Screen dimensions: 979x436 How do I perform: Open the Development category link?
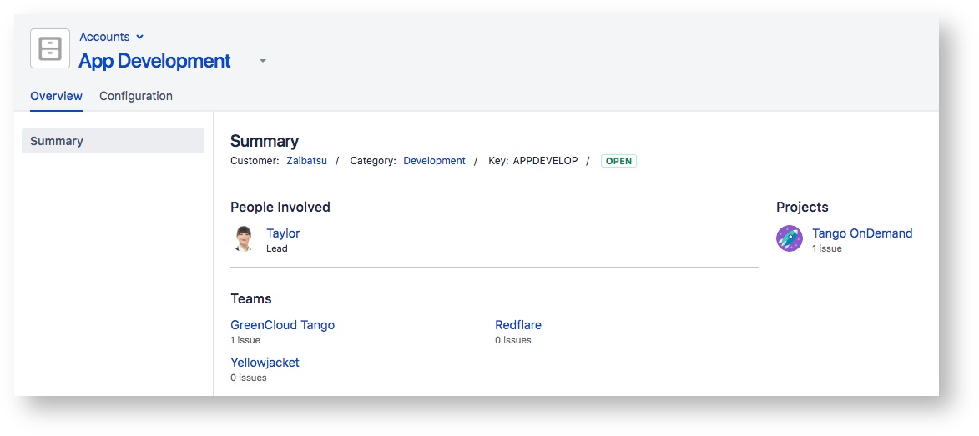(x=434, y=161)
